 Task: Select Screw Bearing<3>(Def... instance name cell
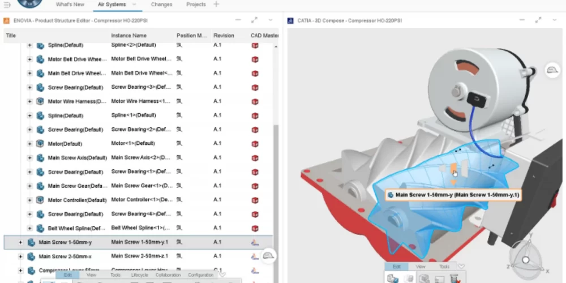pos(141,87)
